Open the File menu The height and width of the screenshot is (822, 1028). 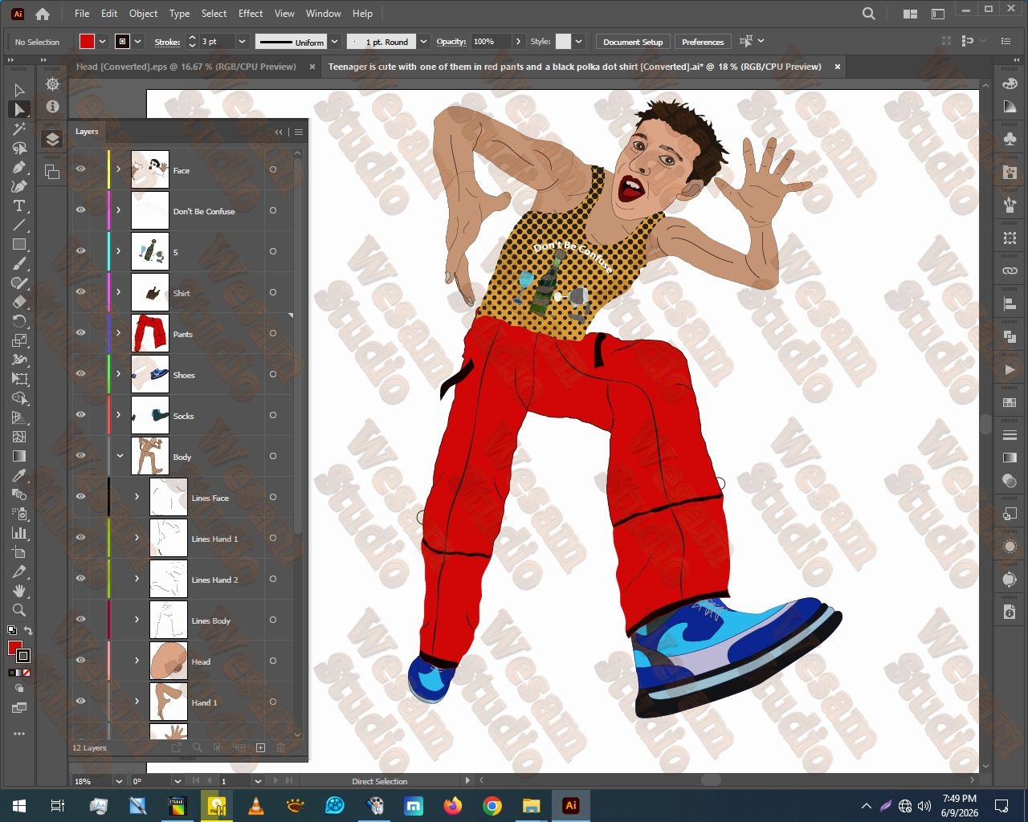(82, 14)
